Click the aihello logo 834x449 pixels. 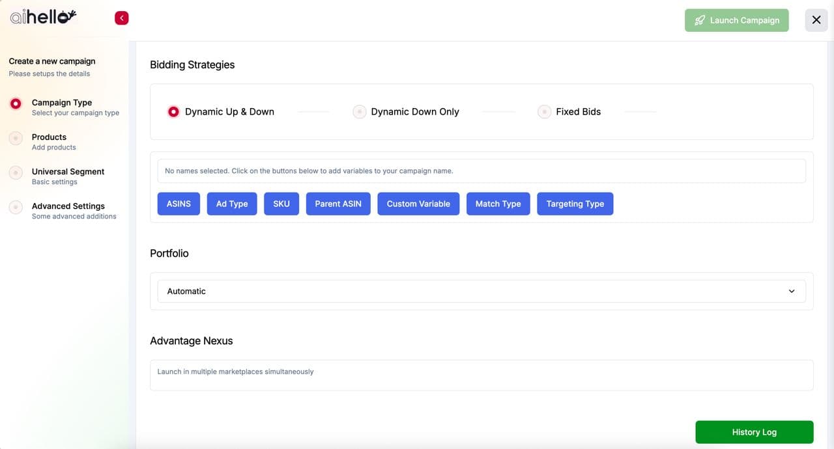pos(43,18)
